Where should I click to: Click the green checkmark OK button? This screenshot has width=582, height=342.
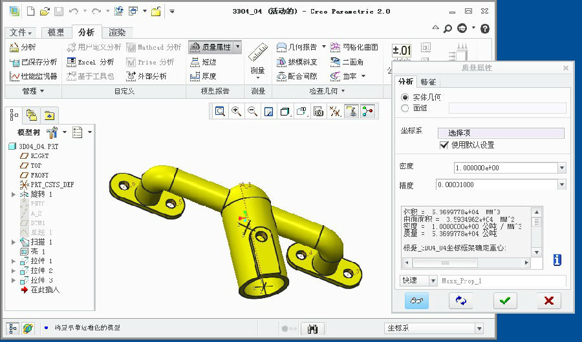point(504,300)
